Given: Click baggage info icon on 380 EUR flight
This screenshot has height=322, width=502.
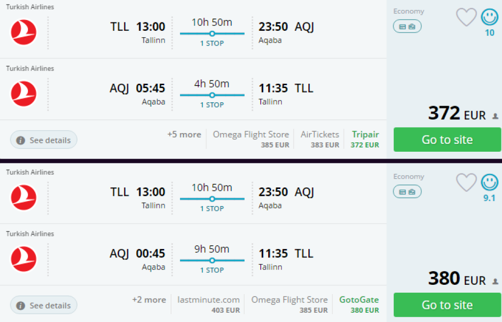Looking at the screenshot, I should [x=407, y=192].
